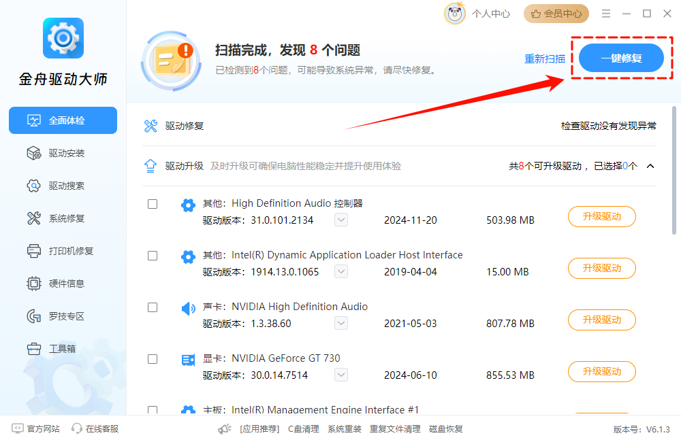Expand version dropdown for driver 1.3.38.60
The height and width of the screenshot is (442, 681).
[341, 323]
